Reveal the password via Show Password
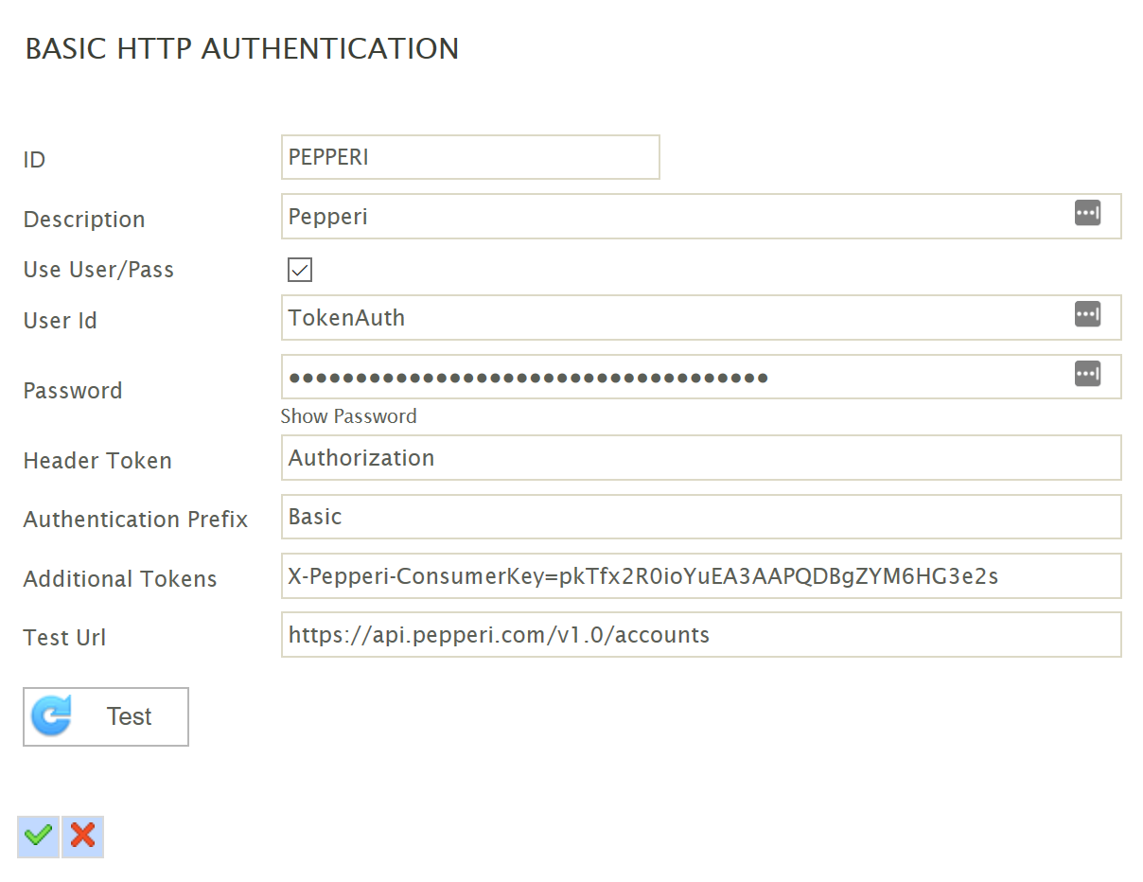This screenshot has width=1143, height=882. click(x=348, y=416)
